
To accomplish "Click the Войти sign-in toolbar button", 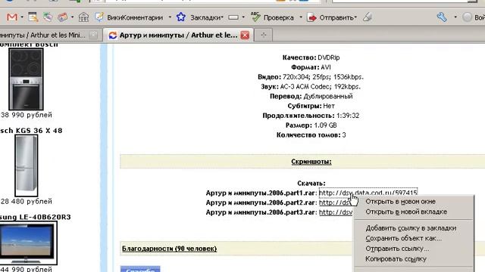I will (x=473, y=17).
